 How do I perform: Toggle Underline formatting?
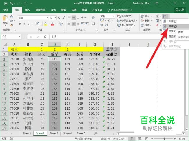pos(28,24)
